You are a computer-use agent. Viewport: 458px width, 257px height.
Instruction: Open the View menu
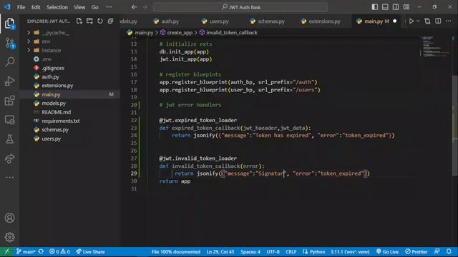79,7
